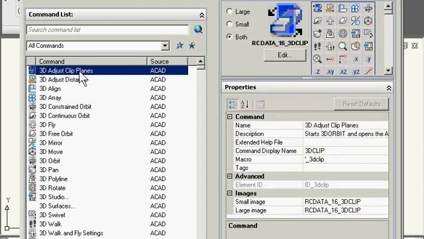424x239 pixels.
Task: Click image grid scrollbar down arrow
Action: pos(388,71)
